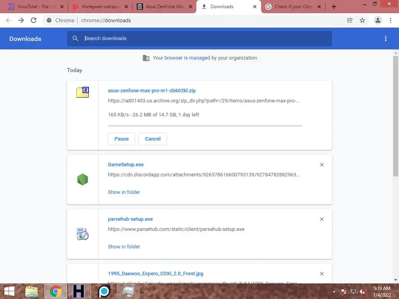Click the Chrome taskbar icon
Viewport: 399px width, 299px height.
point(55,291)
